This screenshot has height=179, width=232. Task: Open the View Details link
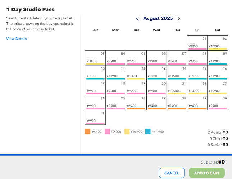(17, 39)
